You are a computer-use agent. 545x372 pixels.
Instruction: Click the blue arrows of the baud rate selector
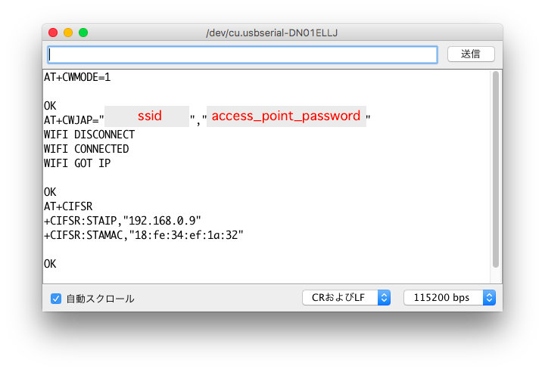tap(489, 298)
